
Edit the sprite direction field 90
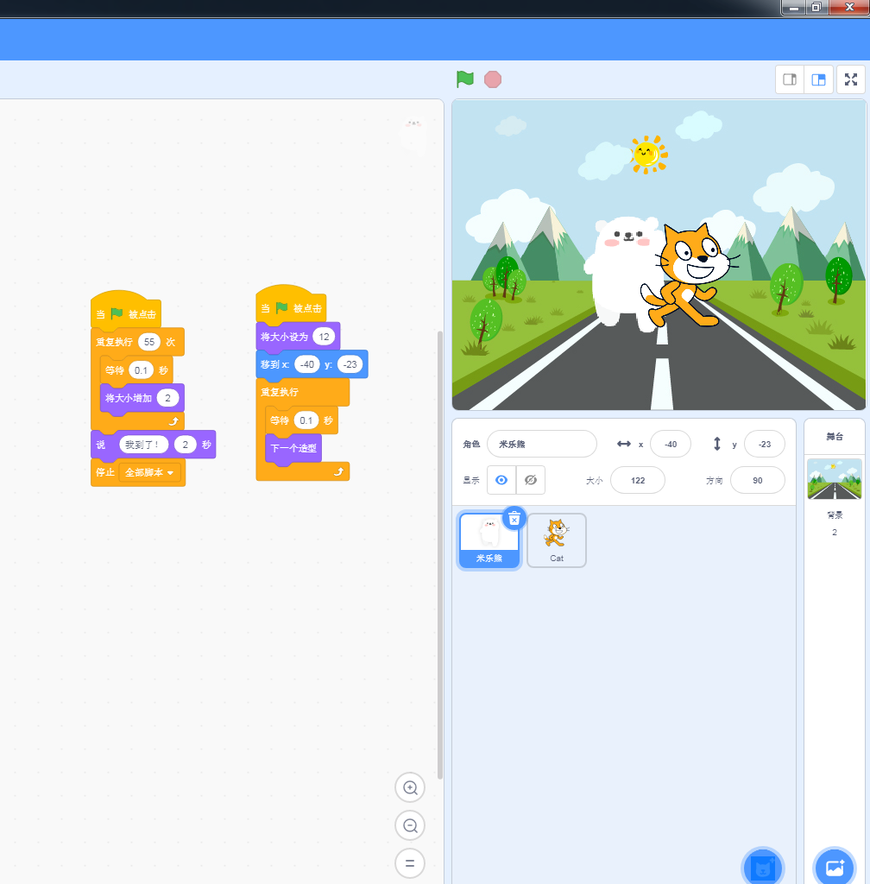click(757, 480)
